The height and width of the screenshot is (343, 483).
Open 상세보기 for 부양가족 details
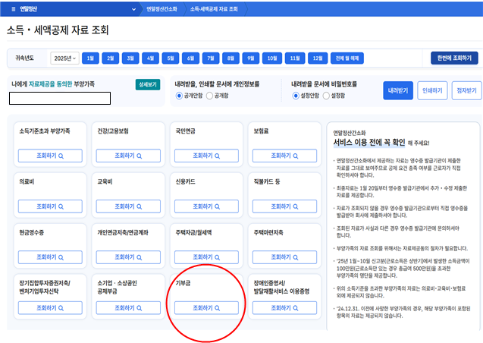click(x=147, y=84)
